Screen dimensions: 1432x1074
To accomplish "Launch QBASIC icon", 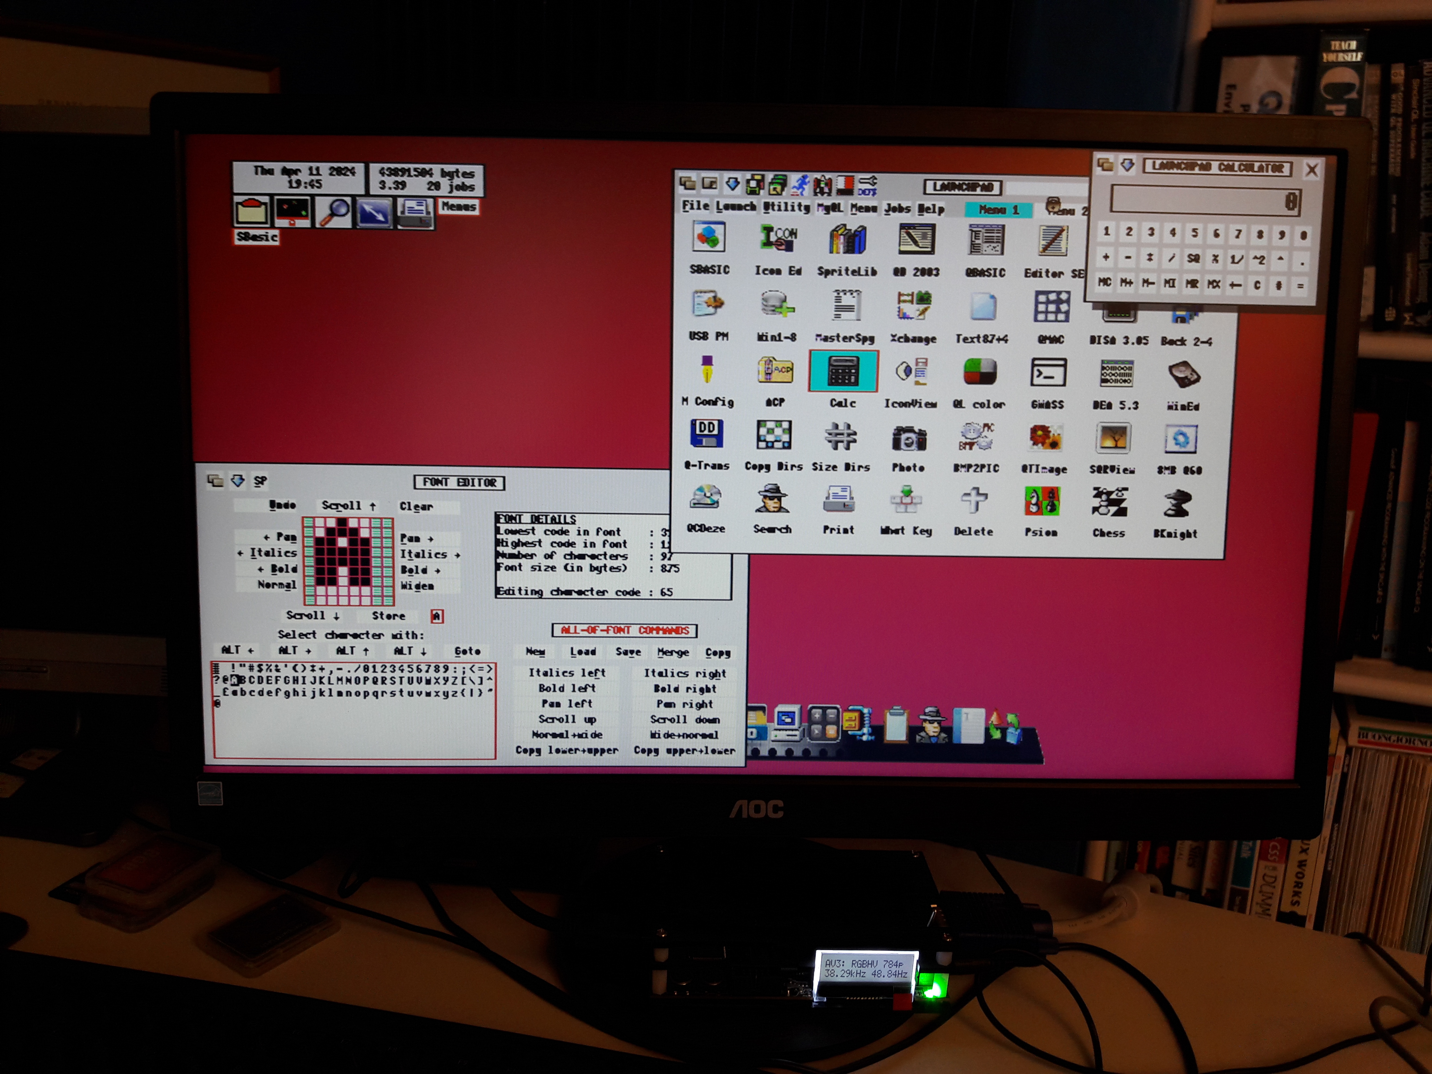I will [985, 240].
